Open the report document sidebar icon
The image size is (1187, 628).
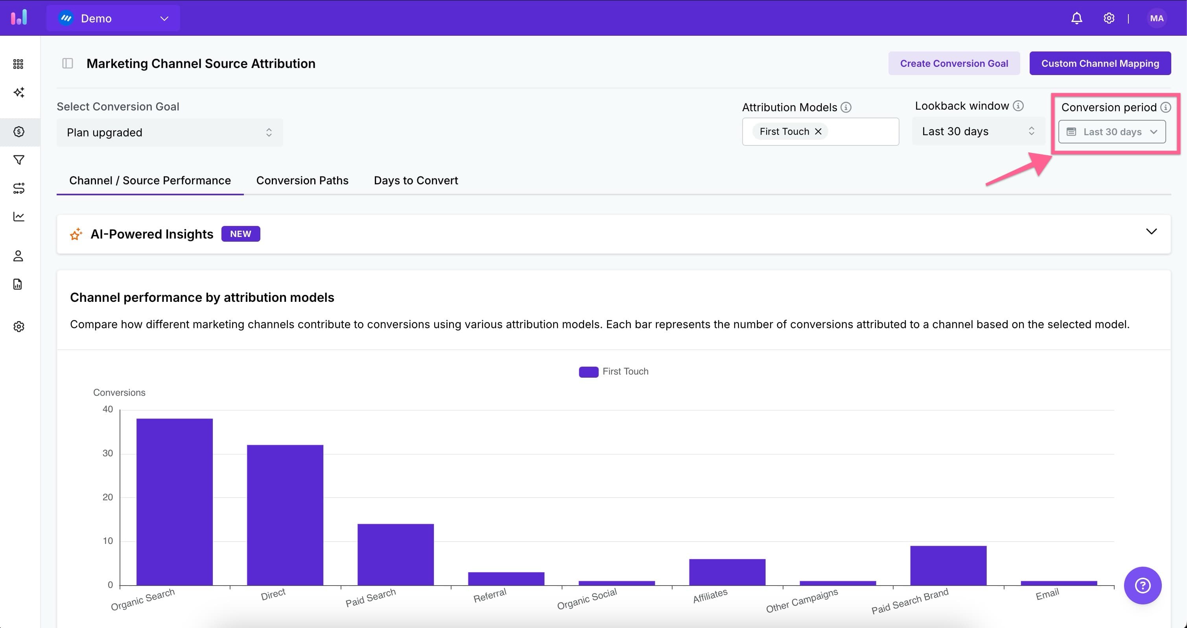click(x=18, y=284)
